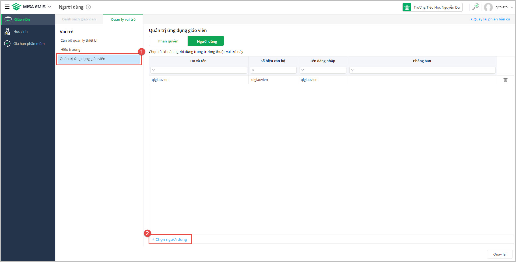Focus the Số hiệu cán bộ filter field

[x=273, y=70]
